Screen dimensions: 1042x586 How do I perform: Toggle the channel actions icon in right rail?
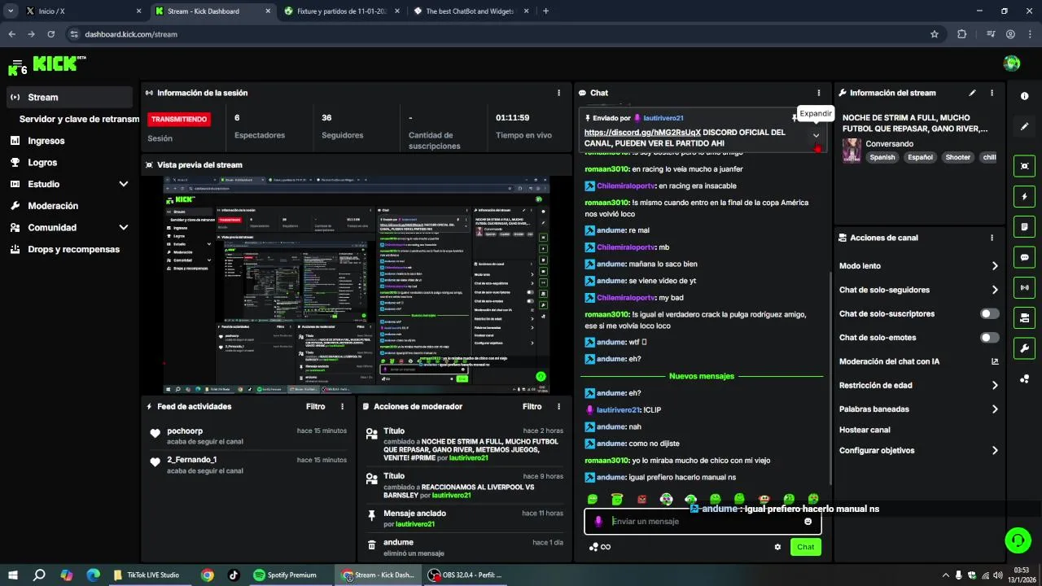[1024, 317]
